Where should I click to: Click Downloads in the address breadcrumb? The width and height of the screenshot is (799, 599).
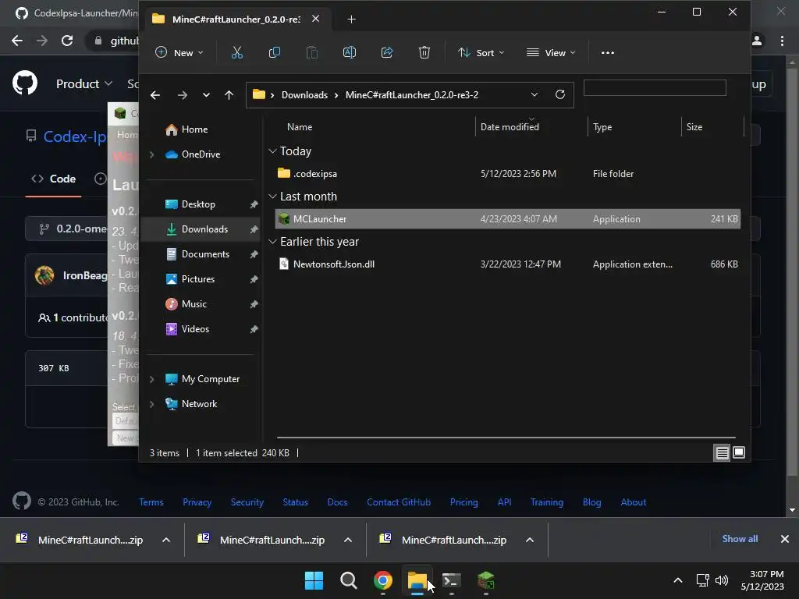(304, 94)
